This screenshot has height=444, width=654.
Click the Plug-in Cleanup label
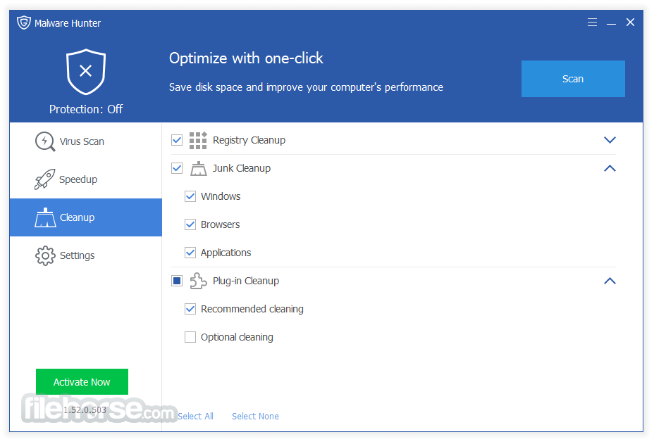click(246, 281)
